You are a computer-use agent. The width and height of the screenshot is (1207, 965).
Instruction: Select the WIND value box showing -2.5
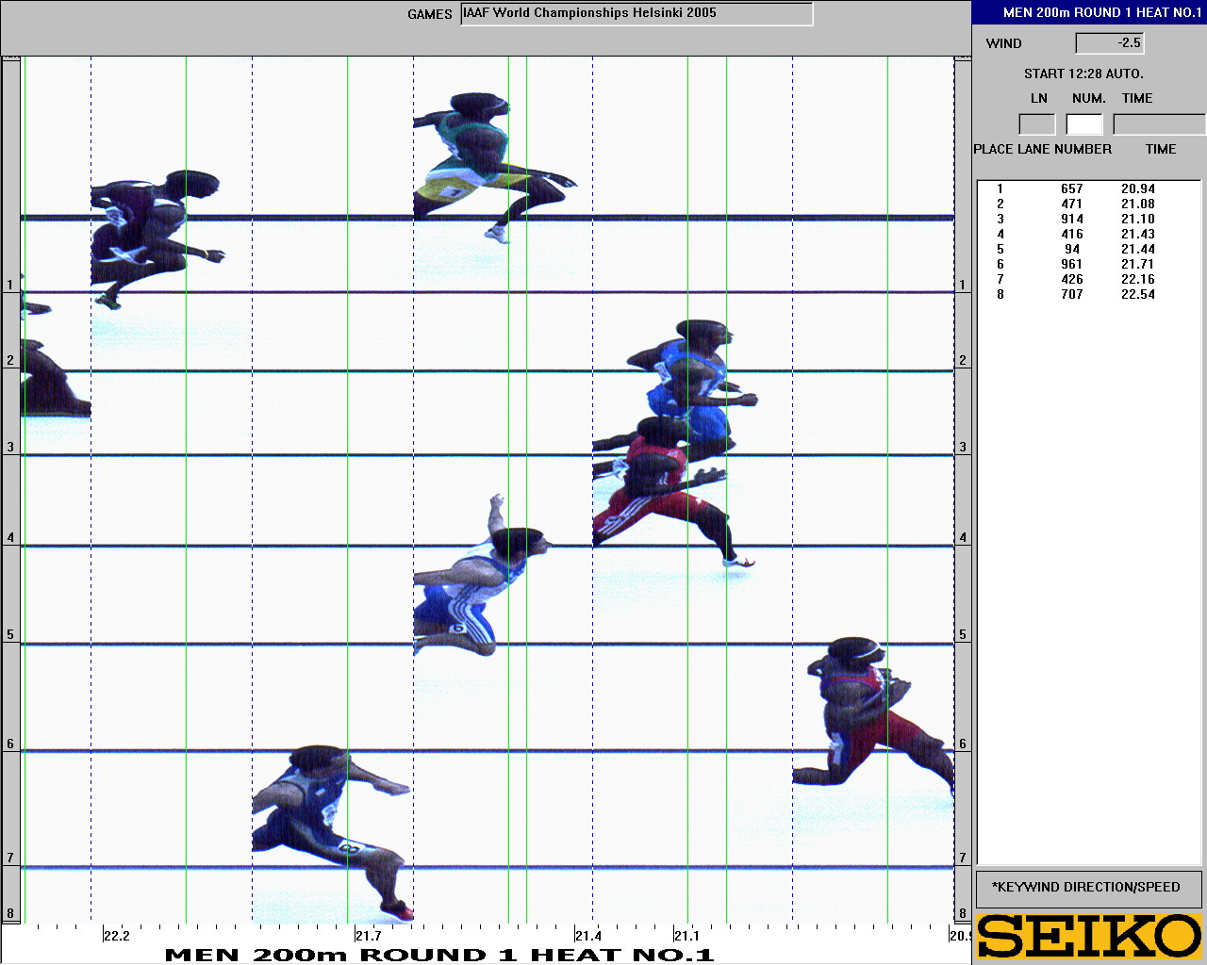tap(1110, 43)
